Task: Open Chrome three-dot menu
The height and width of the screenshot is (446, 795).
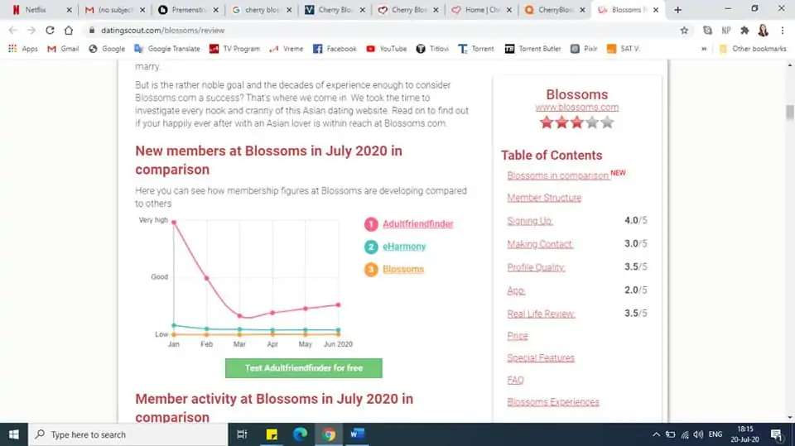Action: click(x=783, y=31)
